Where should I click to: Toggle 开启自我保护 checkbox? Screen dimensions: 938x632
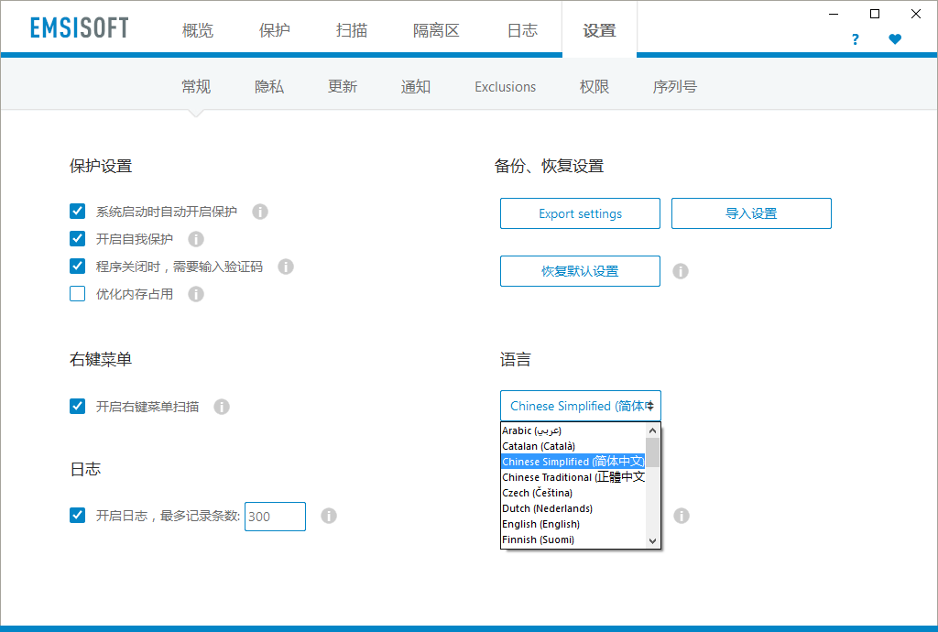pyautogui.click(x=77, y=238)
